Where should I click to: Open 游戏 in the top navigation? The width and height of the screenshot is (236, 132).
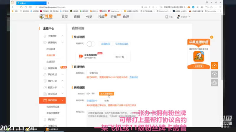tap(114, 17)
